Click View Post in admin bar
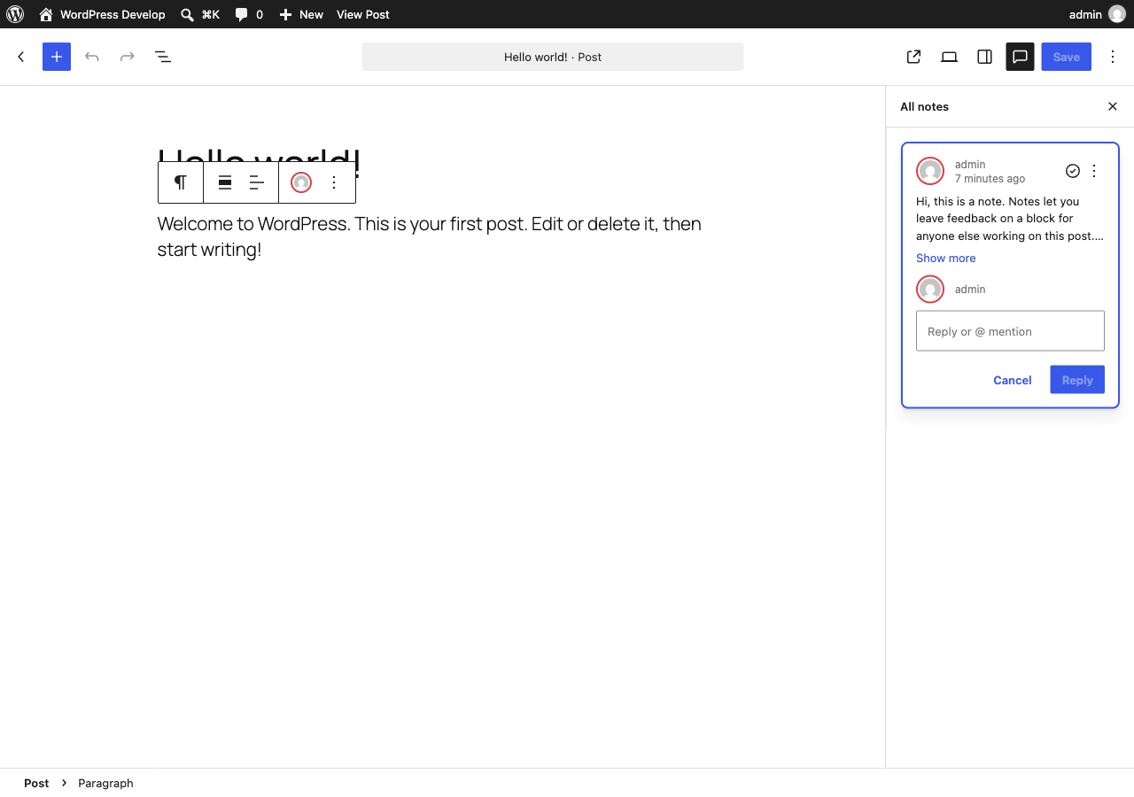Image resolution: width=1134 pixels, height=797 pixels. click(363, 14)
